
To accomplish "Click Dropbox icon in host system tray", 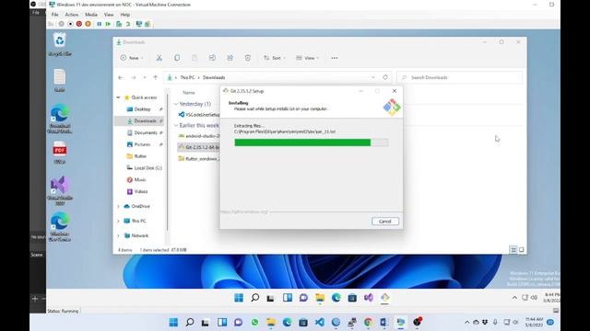I will pyautogui.click(x=485, y=322).
